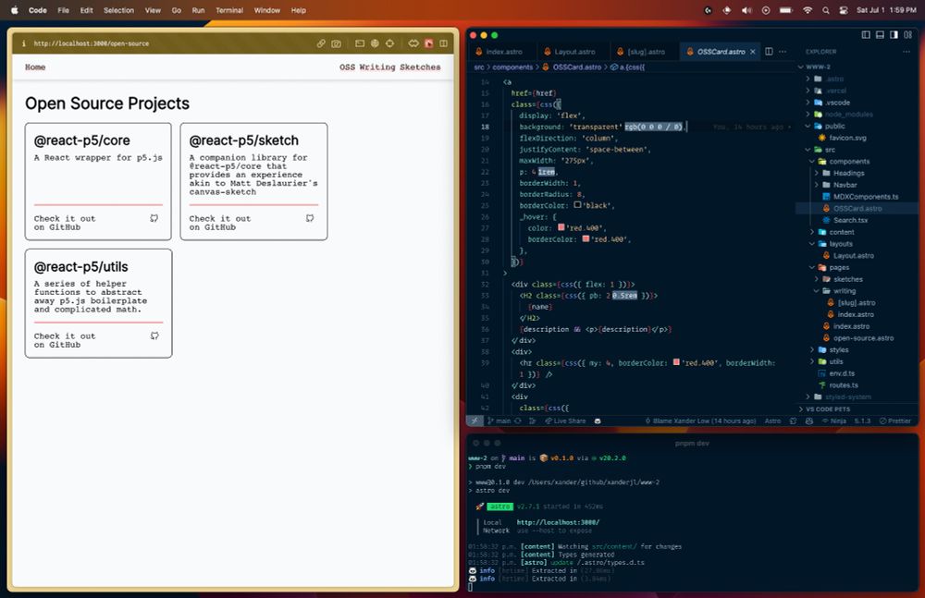Open open-source.astro file in Explorer
Screen dimensions: 925x598
coord(863,338)
